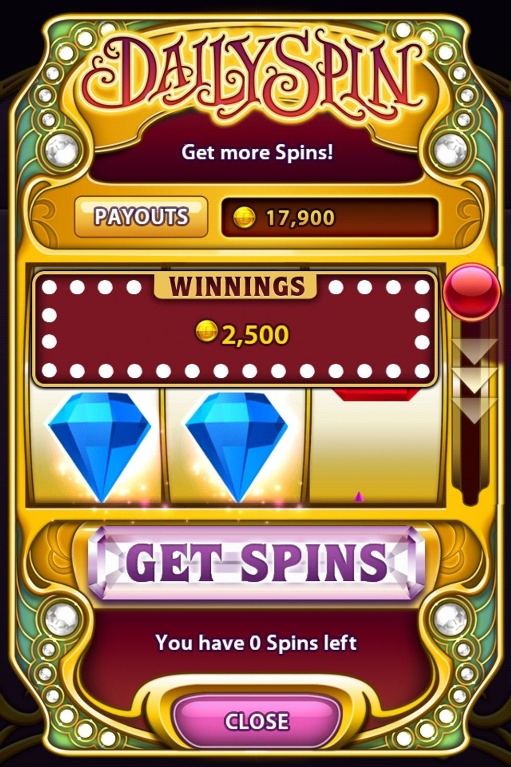Tap the blue diamond on first reel

100,447
